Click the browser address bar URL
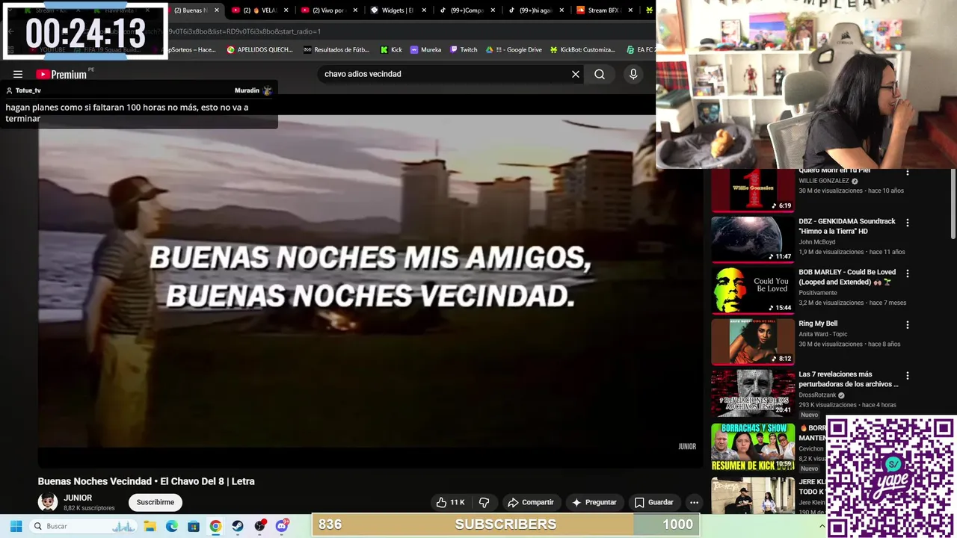 244,31
